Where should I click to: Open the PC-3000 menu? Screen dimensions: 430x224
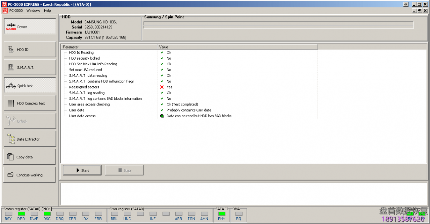pyautogui.click(x=16, y=11)
